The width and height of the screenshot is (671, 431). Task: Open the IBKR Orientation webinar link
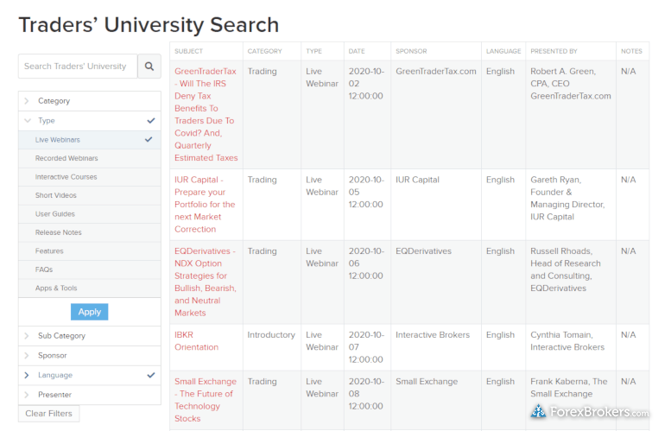[196, 341]
